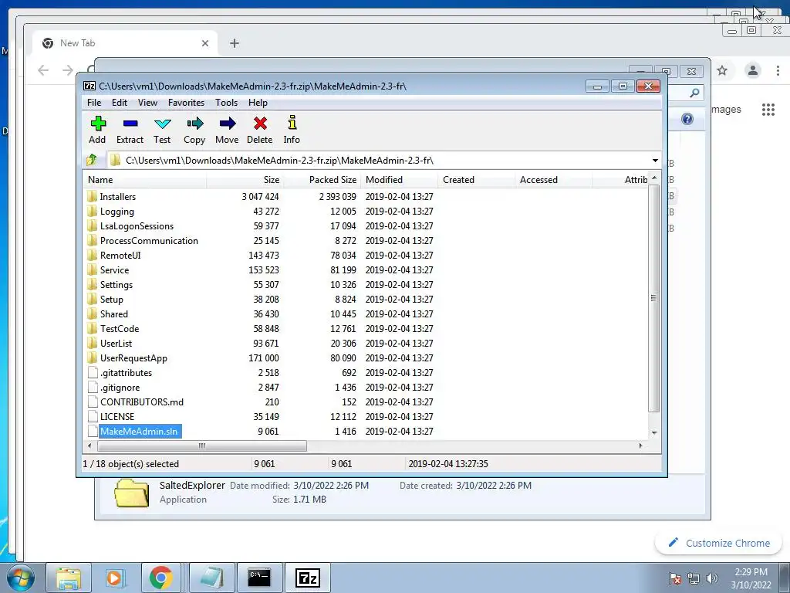Click horizontal scrollbar right arrow

[641, 446]
